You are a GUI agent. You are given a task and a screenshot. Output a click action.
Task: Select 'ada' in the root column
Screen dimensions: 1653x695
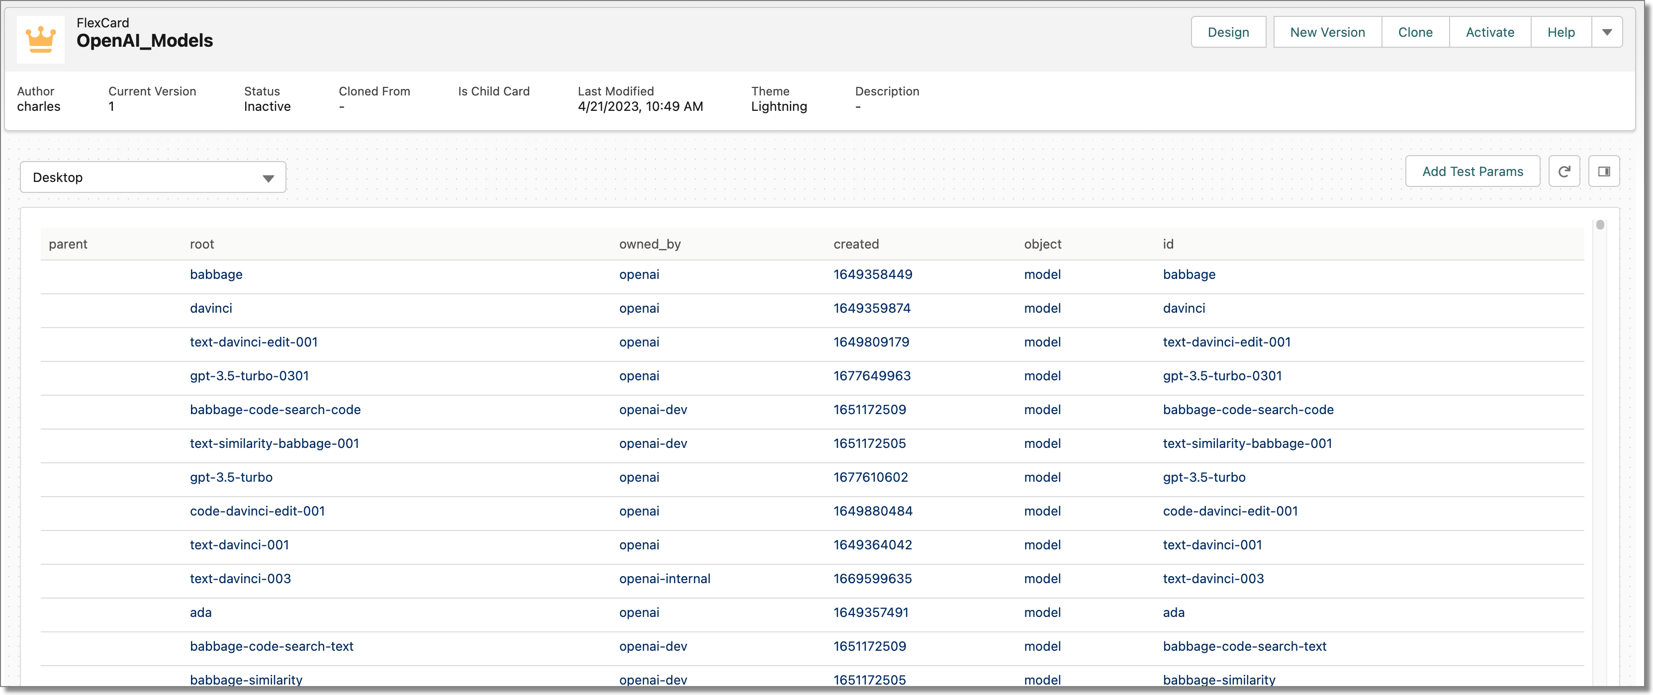pos(200,612)
